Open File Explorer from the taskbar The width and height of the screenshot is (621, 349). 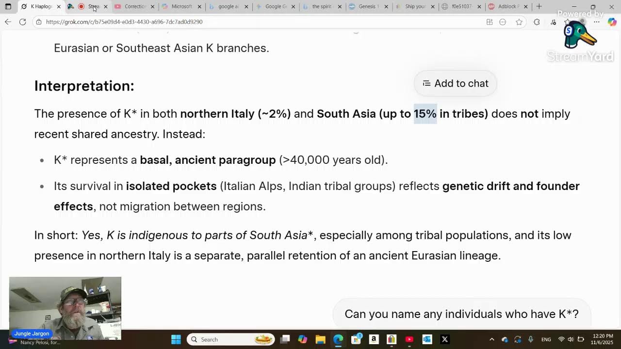tap(320, 339)
